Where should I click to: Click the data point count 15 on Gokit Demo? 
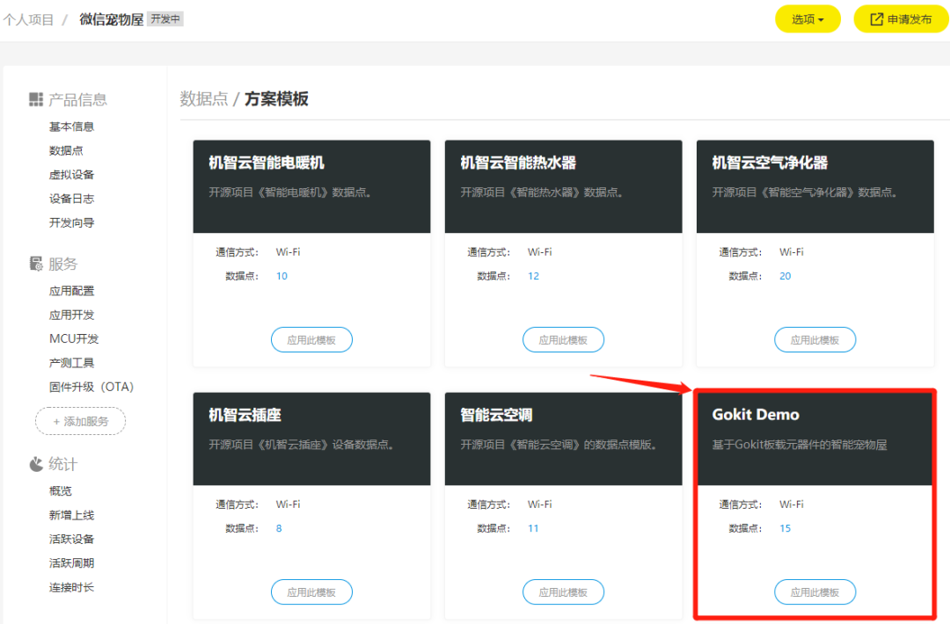click(784, 528)
